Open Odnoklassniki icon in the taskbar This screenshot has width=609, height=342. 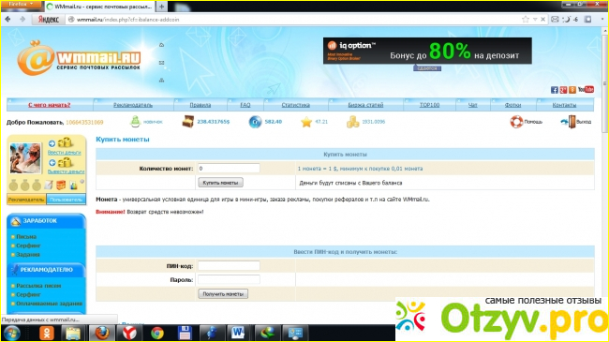[47, 333]
